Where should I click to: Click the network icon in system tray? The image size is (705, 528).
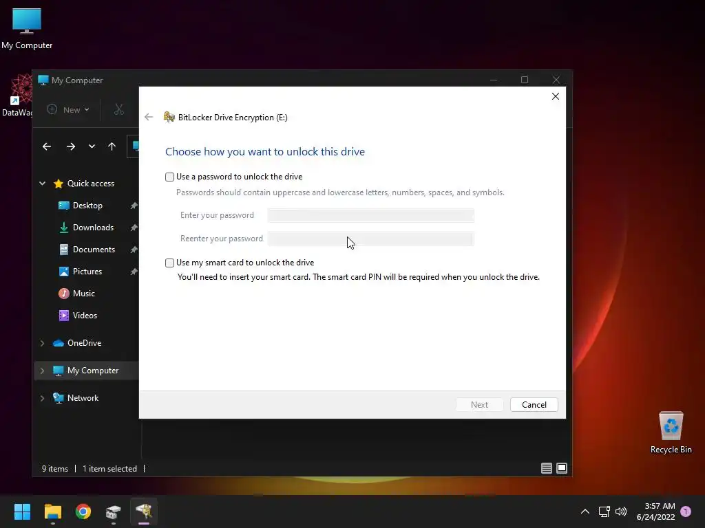[604, 511]
